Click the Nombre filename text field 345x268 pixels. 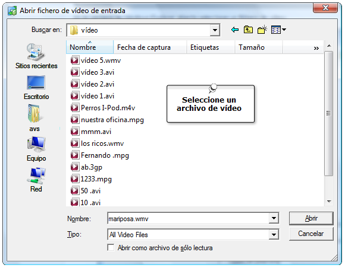point(189,218)
